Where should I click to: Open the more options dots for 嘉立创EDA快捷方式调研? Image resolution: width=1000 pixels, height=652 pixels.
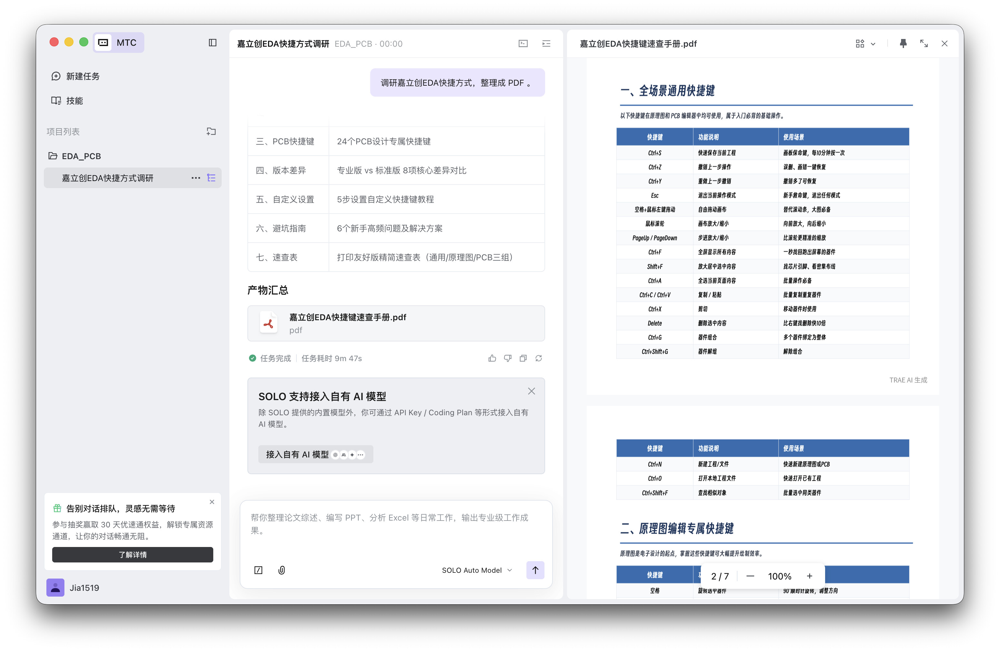196,178
